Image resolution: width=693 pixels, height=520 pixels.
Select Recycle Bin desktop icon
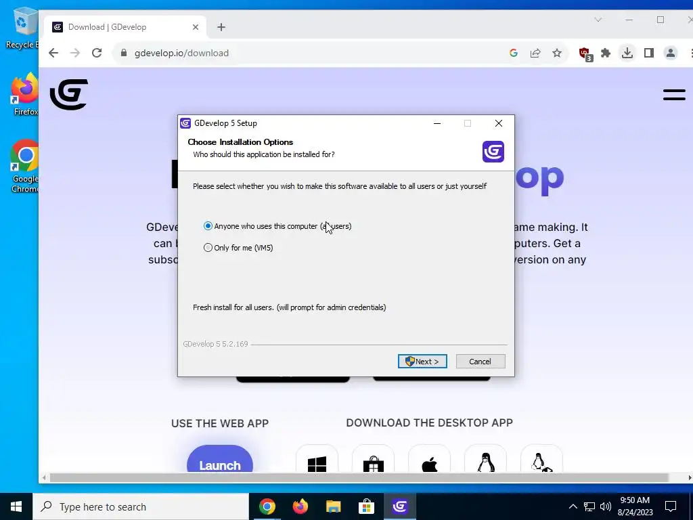pyautogui.click(x=22, y=28)
